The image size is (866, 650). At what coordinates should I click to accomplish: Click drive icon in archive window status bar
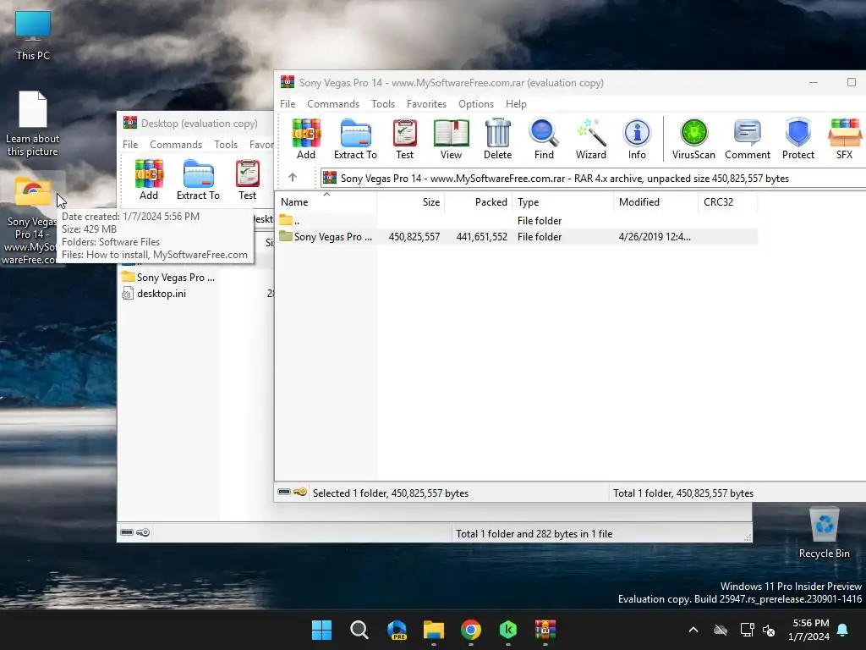[284, 492]
